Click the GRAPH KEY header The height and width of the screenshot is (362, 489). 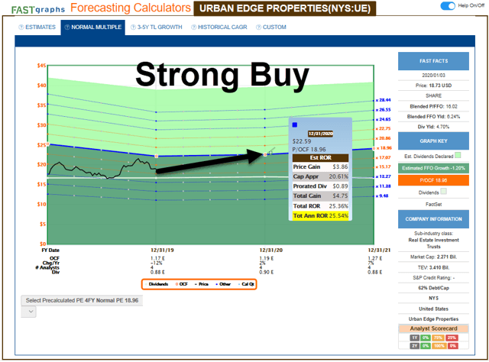433,141
